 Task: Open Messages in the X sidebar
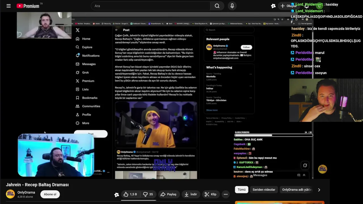[x=86, y=64]
